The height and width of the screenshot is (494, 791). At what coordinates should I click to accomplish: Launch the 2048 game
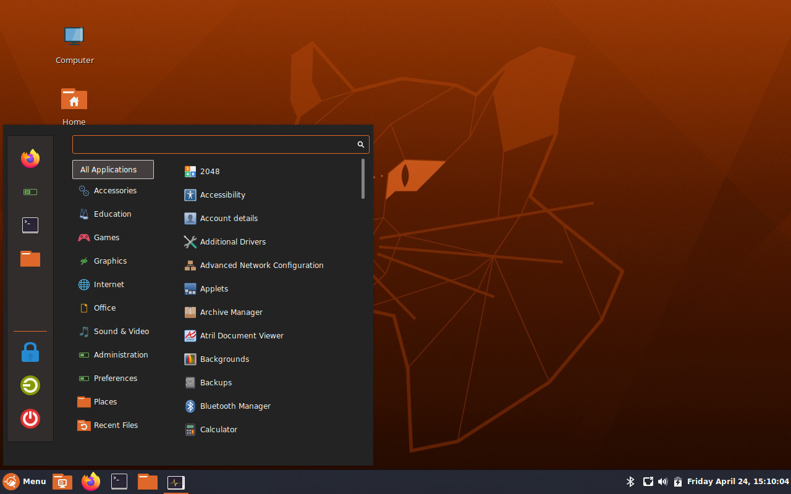pyautogui.click(x=208, y=171)
